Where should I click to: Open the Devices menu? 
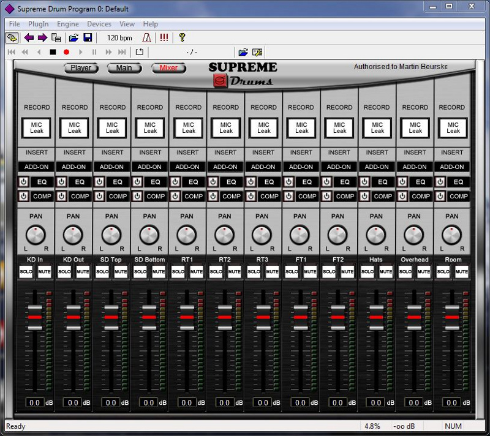[x=99, y=24]
